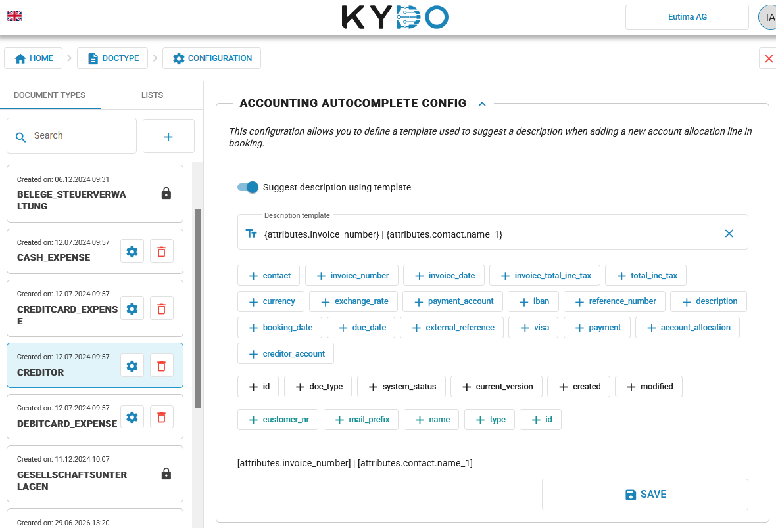Add iban attribute chip
Viewport: 776px width, 528px height.
pyautogui.click(x=533, y=301)
